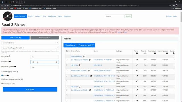Mark Antliae Sector ZP-P b5-4 6 done
The width and height of the screenshot is (182, 102).
67,71
